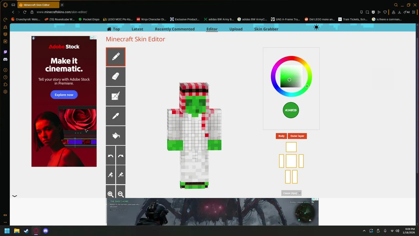Image resolution: width=419 pixels, height=236 pixels.
Task: Open browser downloads icon
Action: tap(399, 12)
